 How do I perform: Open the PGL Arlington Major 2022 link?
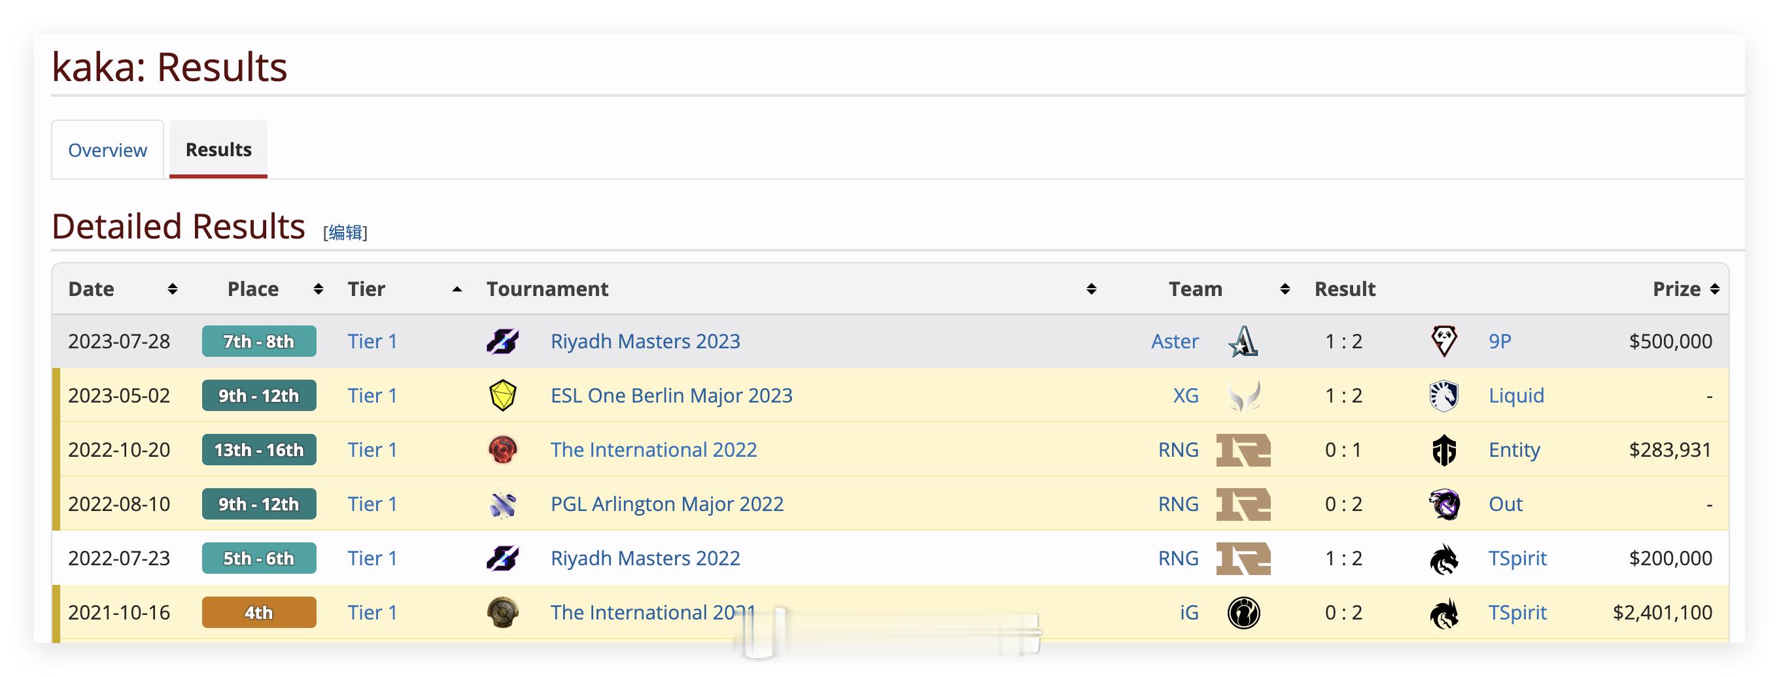coord(666,504)
